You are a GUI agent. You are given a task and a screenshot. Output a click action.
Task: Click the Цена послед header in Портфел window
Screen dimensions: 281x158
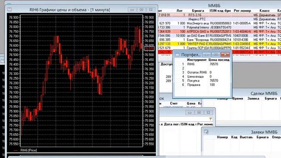point(219,60)
